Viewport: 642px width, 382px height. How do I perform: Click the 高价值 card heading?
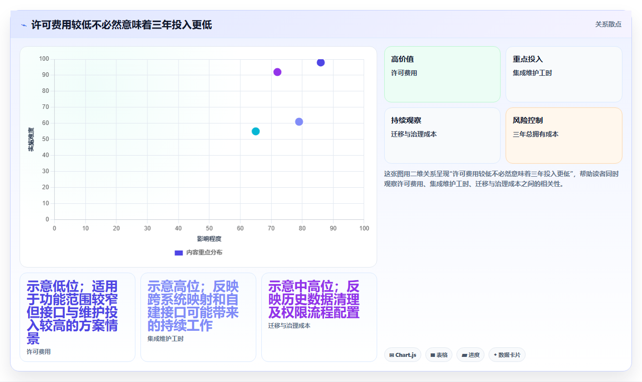(402, 59)
